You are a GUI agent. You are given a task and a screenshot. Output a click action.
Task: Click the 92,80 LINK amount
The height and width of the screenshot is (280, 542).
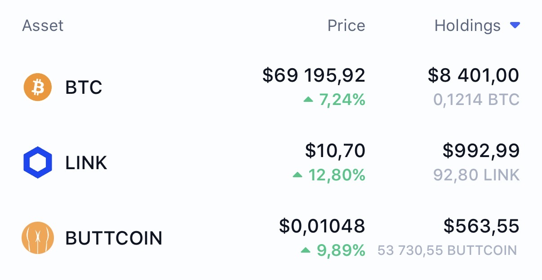pos(476,175)
